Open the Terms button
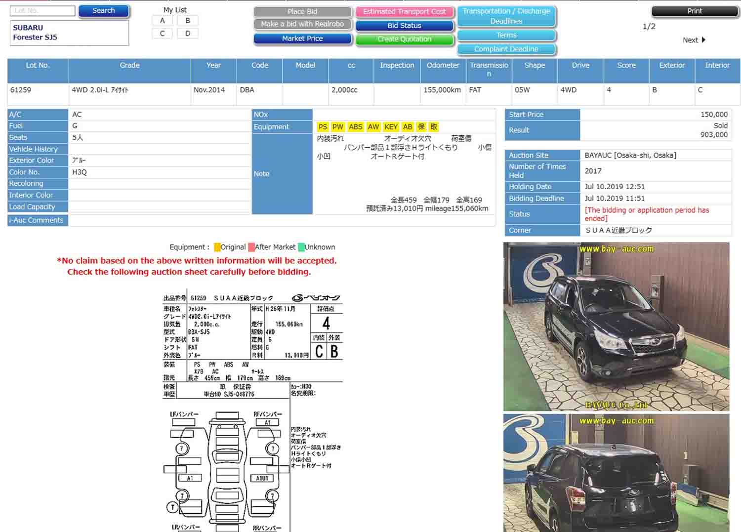 pos(506,35)
